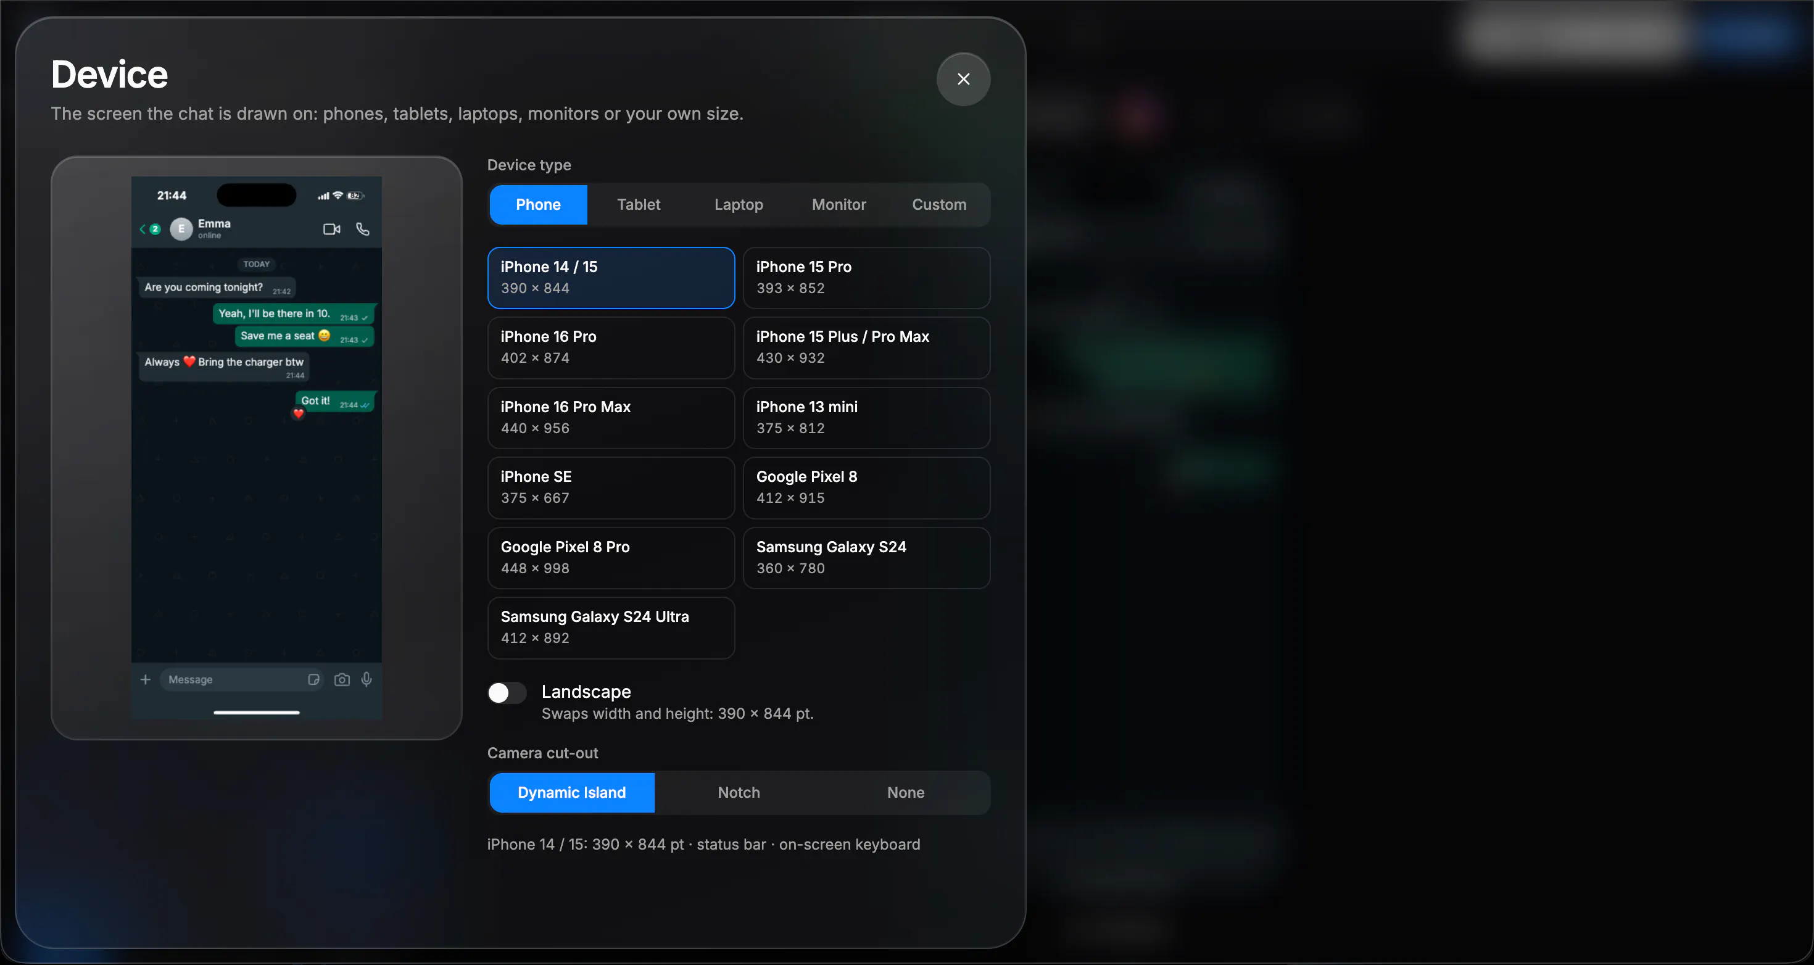The width and height of the screenshot is (1814, 965).
Task: Click the video call icon in preview
Action: tap(332, 229)
